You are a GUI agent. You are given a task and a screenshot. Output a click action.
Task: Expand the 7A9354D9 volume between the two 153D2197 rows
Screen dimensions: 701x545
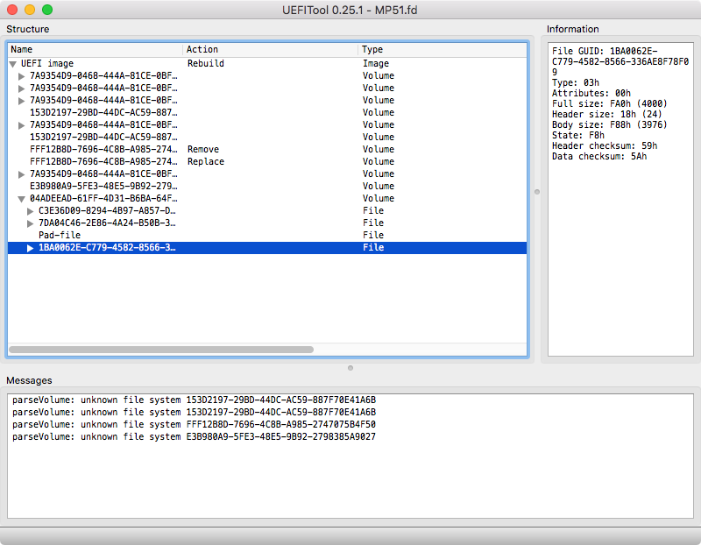coord(21,125)
